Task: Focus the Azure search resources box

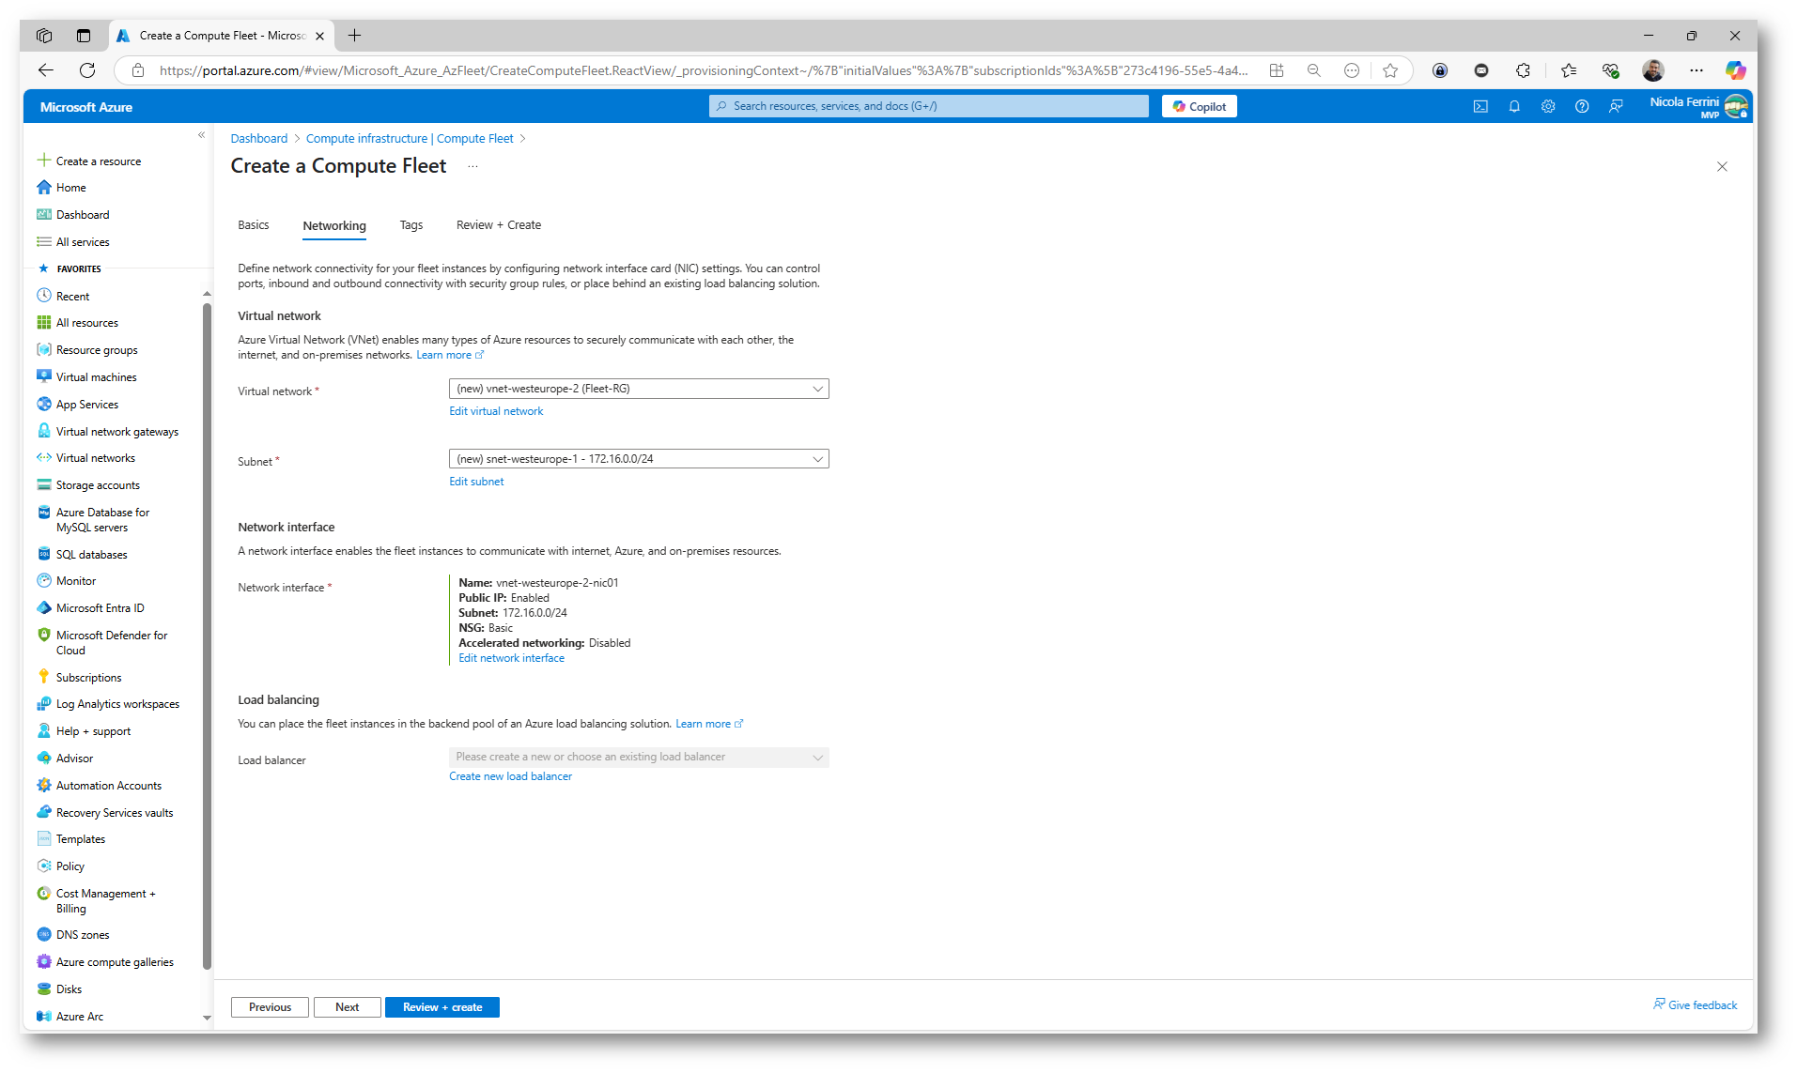Action: [x=929, y=106]
